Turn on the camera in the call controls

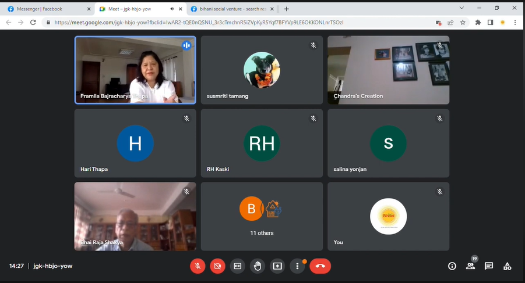pos(218,266)
